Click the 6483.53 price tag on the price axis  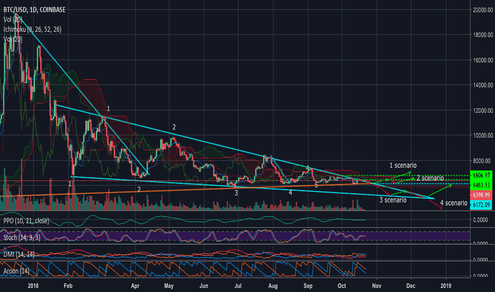[x=481, y=185]
